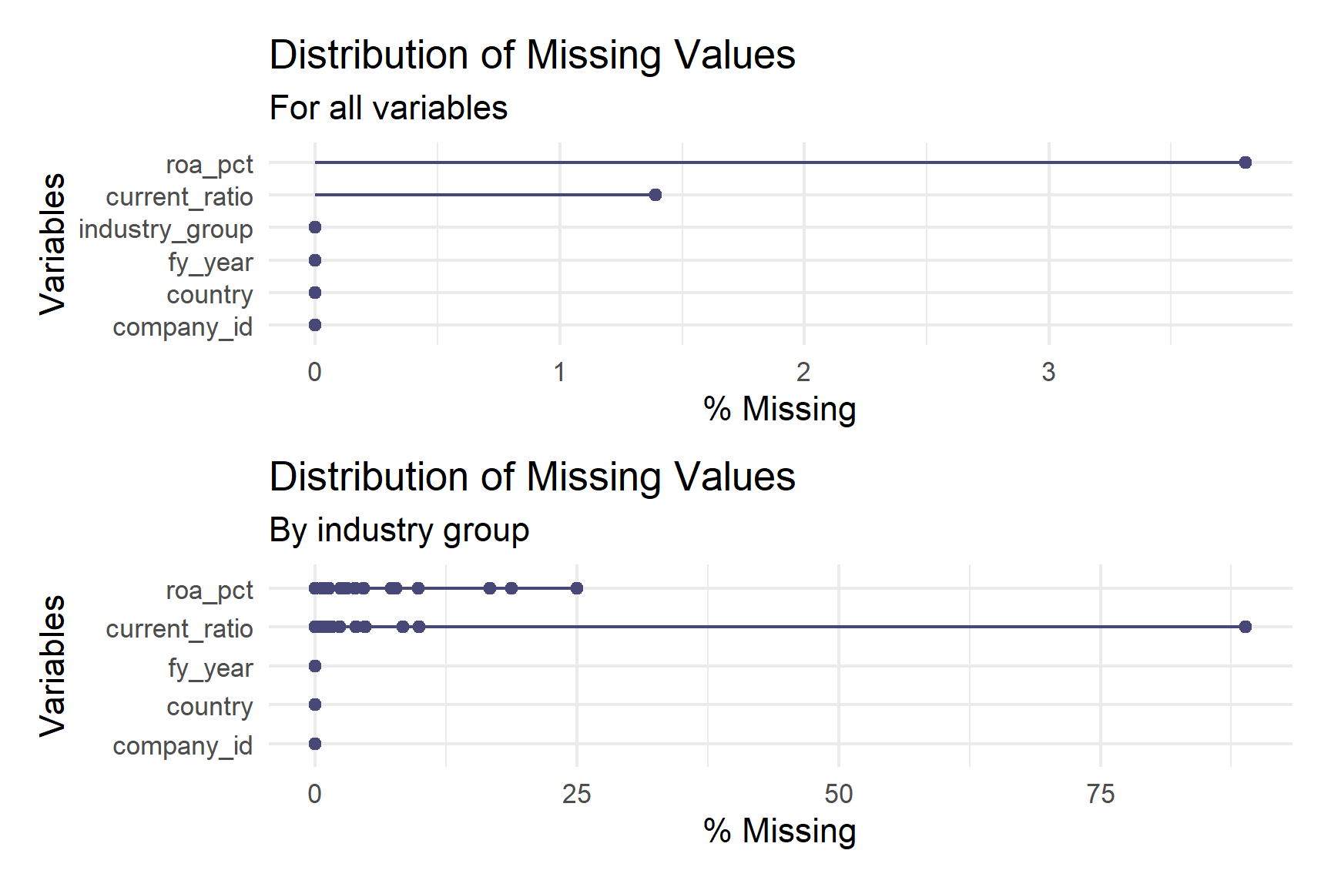Click the "By industry group" subtitle
The width and height of the screenshot is (1331, 887).
(x=399, y=530)
